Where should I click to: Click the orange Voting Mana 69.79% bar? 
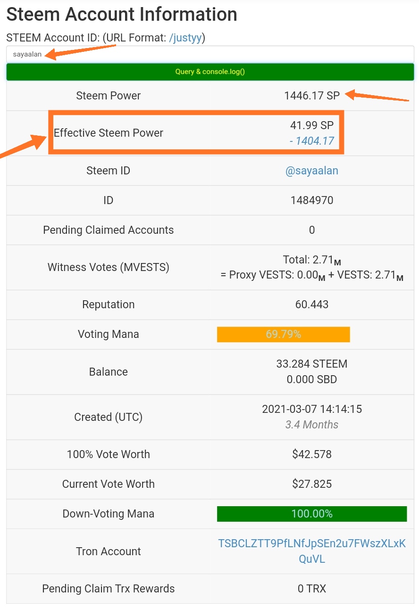coord(283,334)
